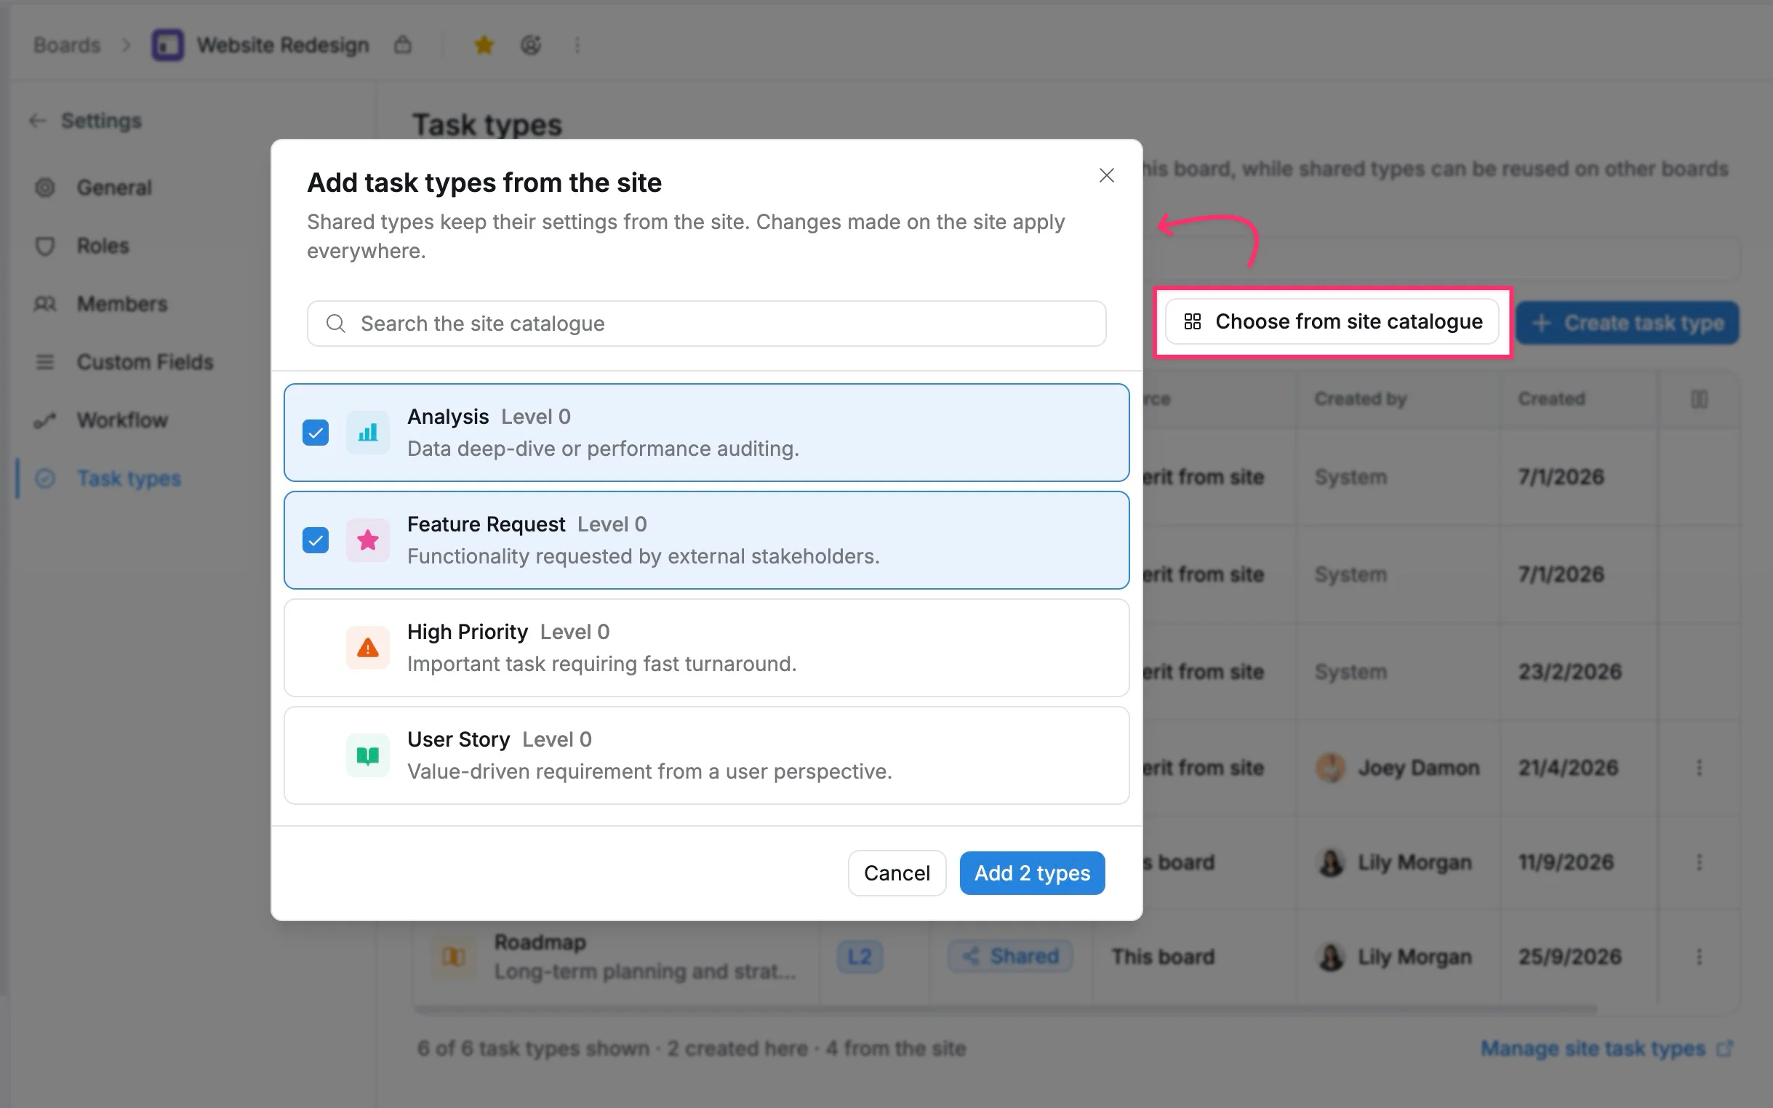The height and width of the screenshot is (1108, 1773).
Task: Select the User Story task type row
Action: [706, 755]
